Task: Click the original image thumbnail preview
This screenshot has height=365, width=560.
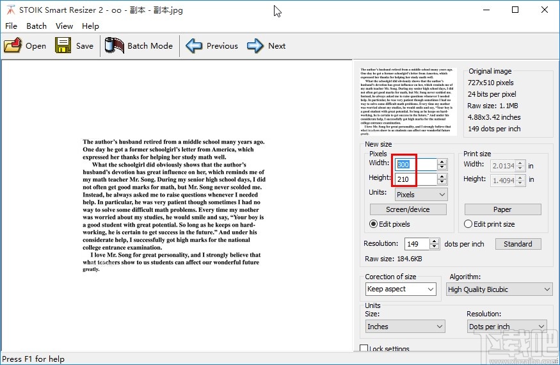Action: [407, 101]
